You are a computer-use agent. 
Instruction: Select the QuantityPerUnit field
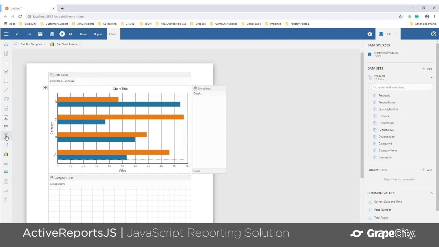(x=388, y=109)
